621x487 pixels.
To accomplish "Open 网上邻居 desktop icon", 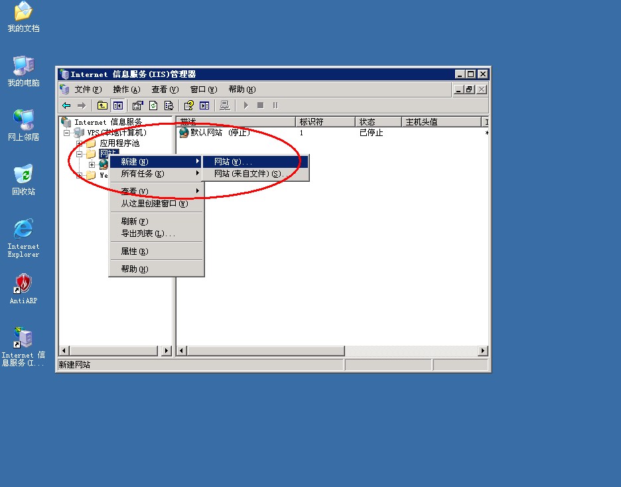I will tap(23, 125).
